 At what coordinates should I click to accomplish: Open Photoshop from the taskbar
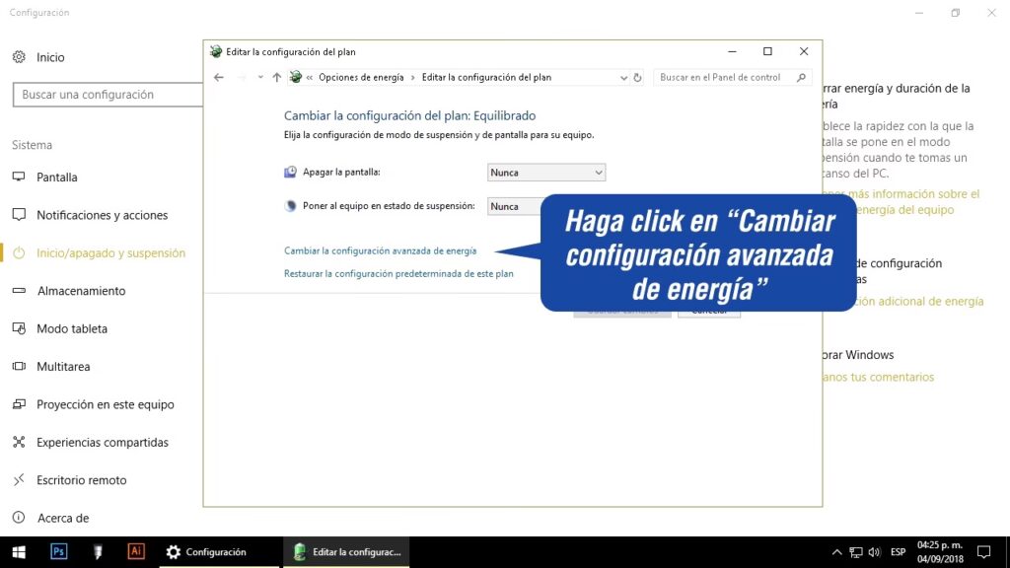(58, 552)
